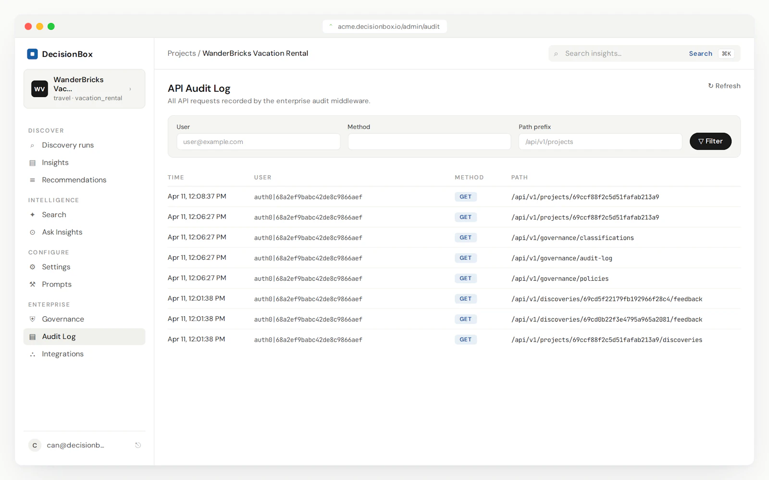Viewport: 769px width, 480px height.
Task: Click the TIME column header
Action: pos(176,178)
